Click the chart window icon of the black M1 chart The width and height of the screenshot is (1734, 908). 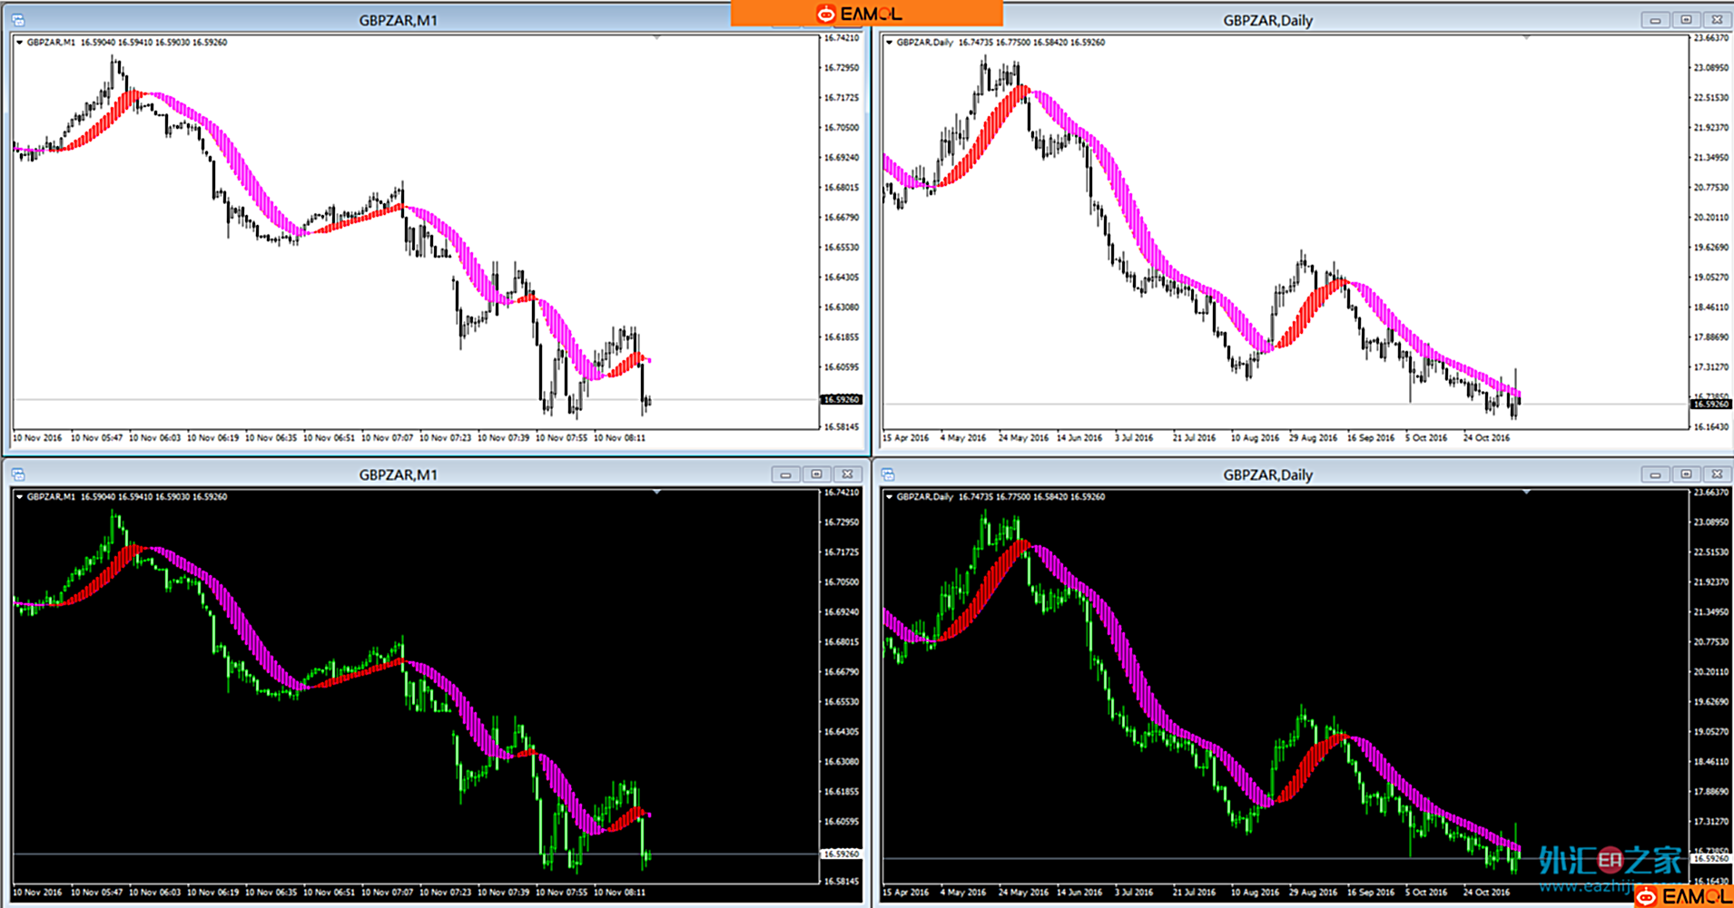coord(18,474)
